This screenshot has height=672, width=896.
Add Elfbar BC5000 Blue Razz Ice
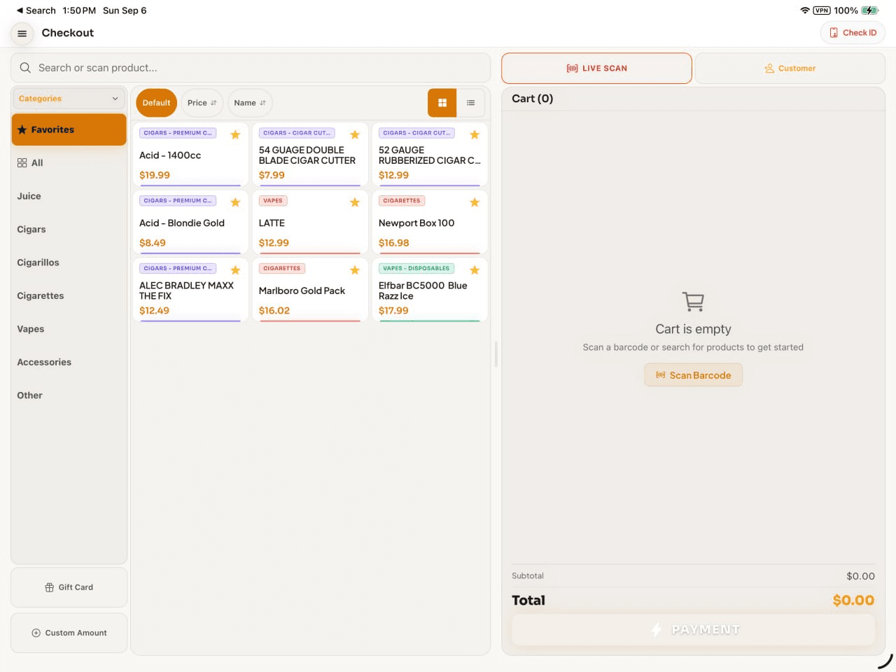pyautogui.click(x=430, y=291)
